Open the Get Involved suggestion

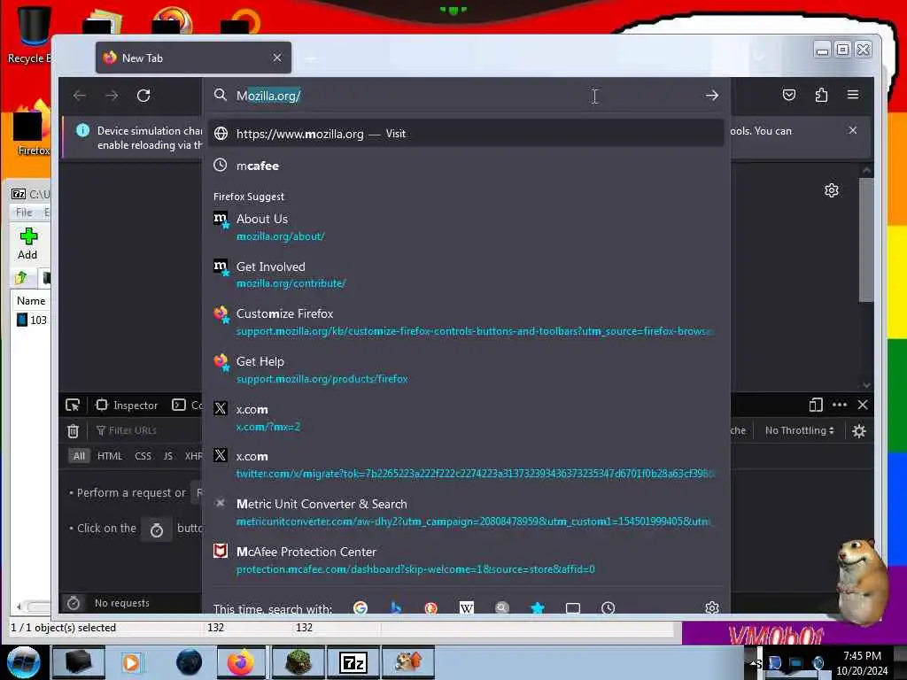pos(466,274)
